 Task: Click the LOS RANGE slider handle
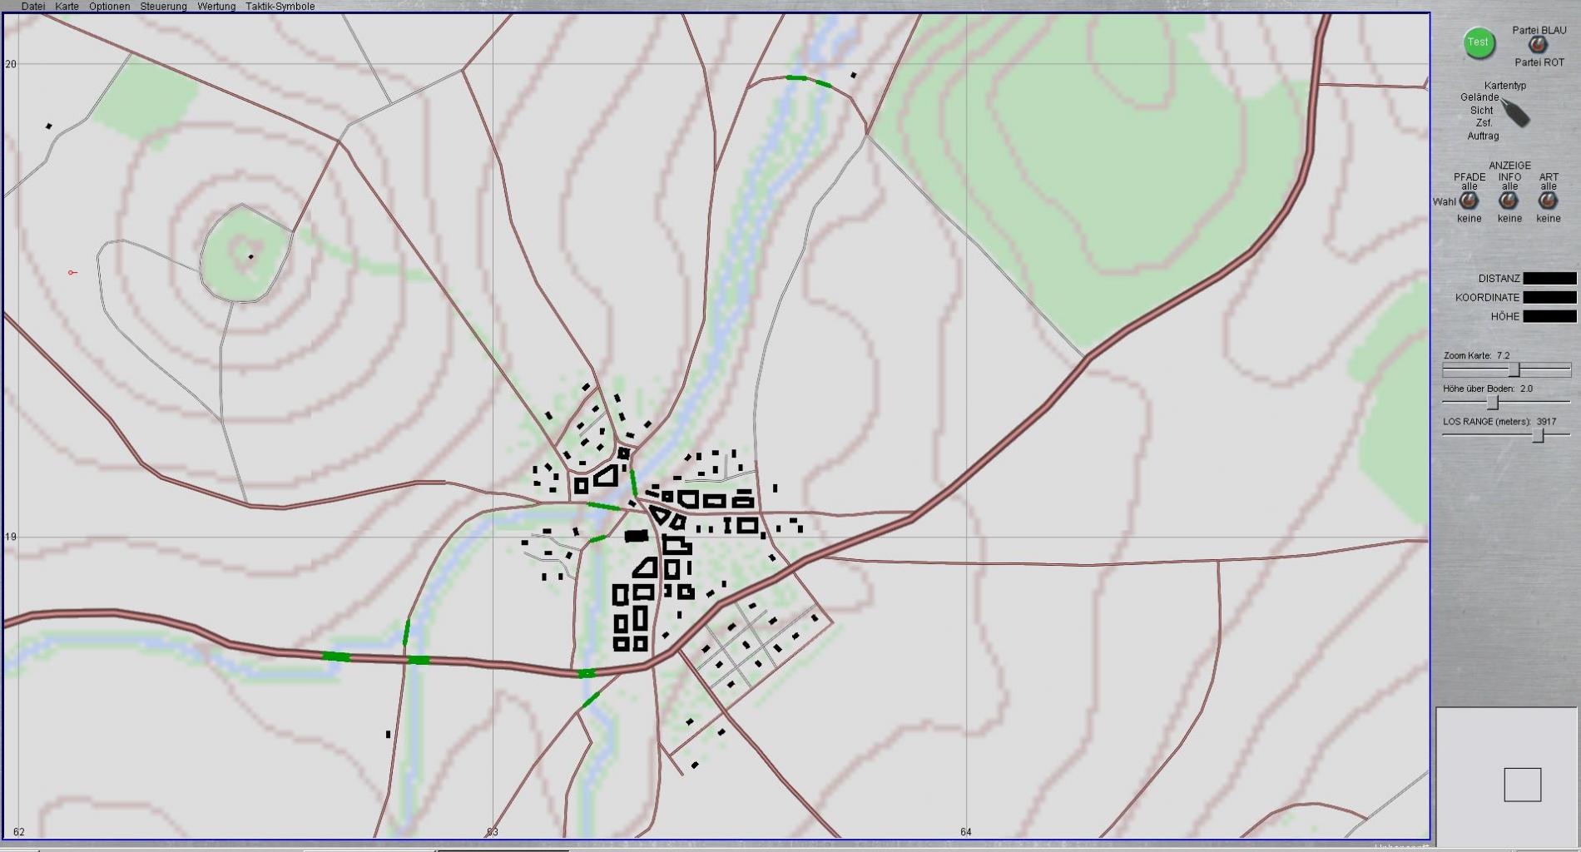[1539, 435]
